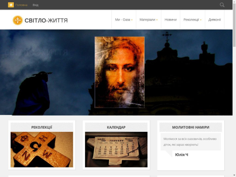Image resolution: width=236 pixels, height=177 pixels.
Task: Click the prayer intention quote text
Action: (x=190, y=142)
